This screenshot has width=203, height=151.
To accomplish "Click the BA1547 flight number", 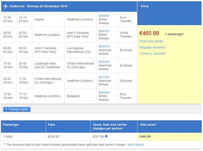I will 104,77.
